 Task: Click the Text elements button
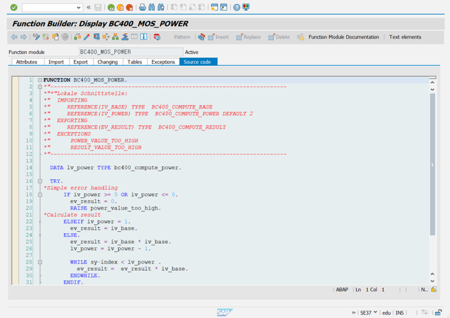[405, 37]
